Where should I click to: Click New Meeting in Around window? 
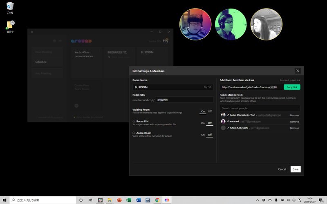click(47, 52)
